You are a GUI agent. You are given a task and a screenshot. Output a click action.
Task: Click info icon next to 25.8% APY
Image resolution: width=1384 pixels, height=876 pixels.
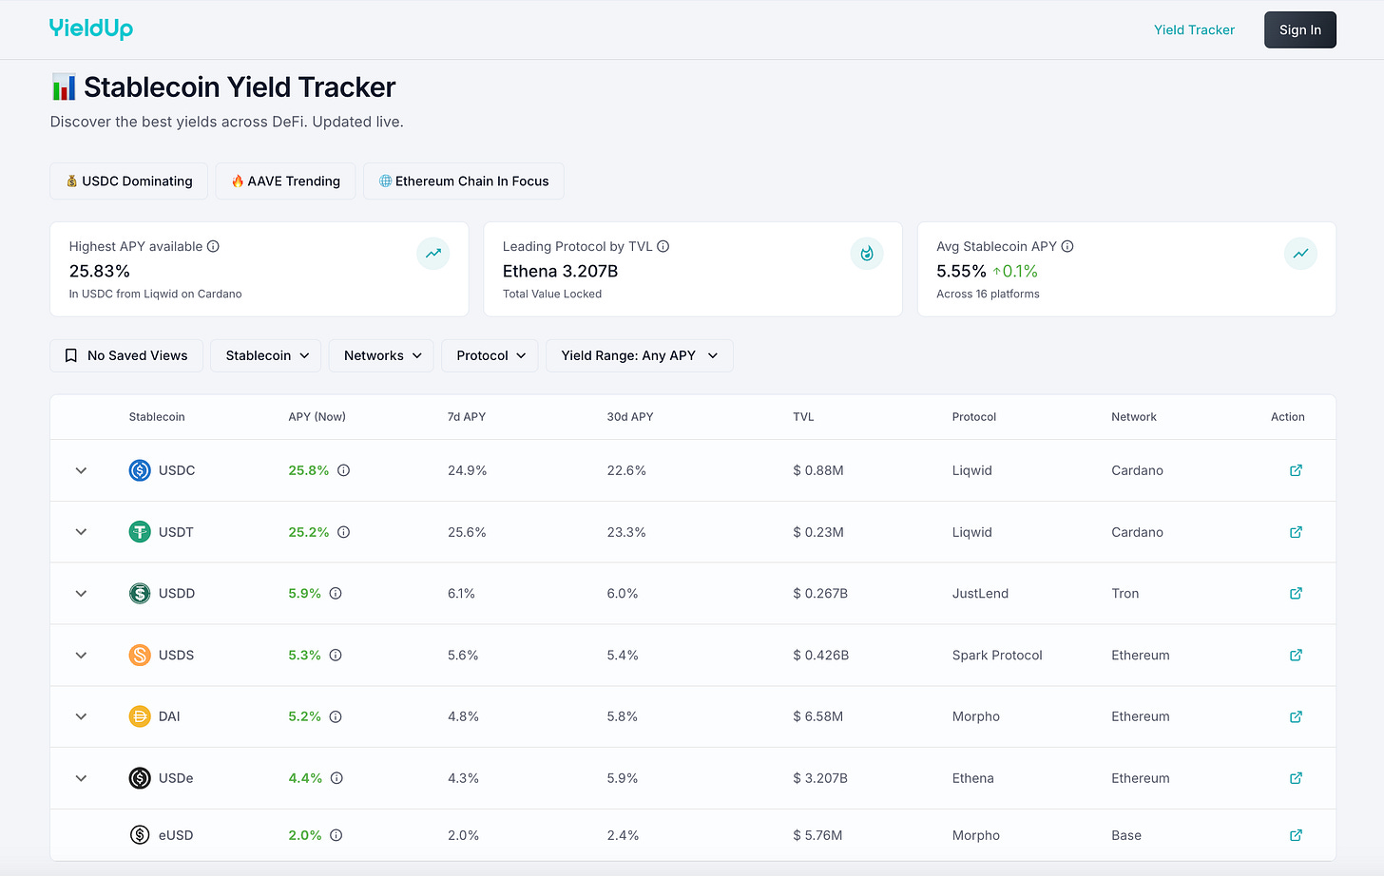click(x=344, y=470)
